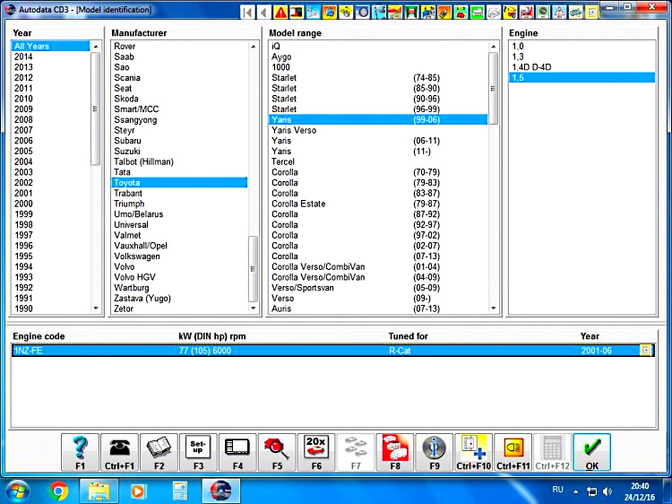Confirm selection with the OK checkmark button

[x=591, y=451]
